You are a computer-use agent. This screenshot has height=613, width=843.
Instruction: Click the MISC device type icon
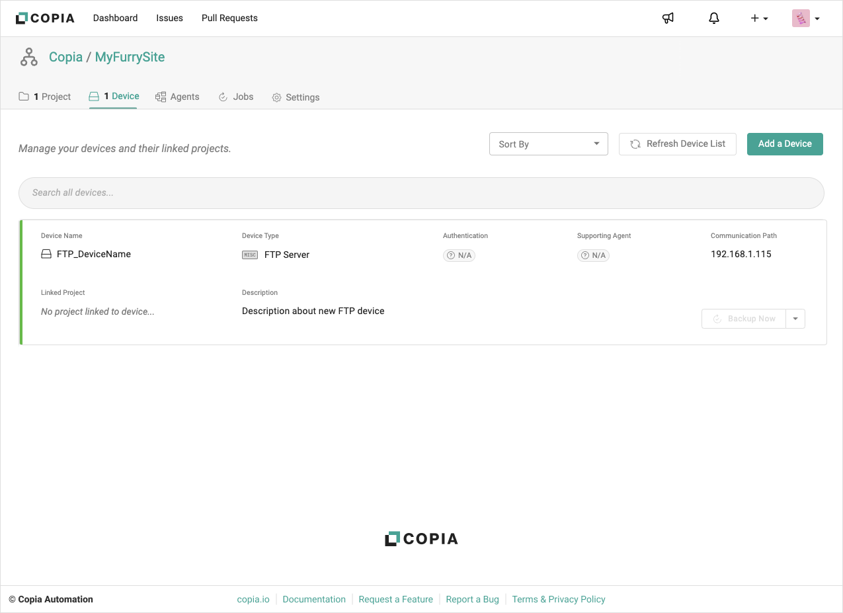click(249, 255)
